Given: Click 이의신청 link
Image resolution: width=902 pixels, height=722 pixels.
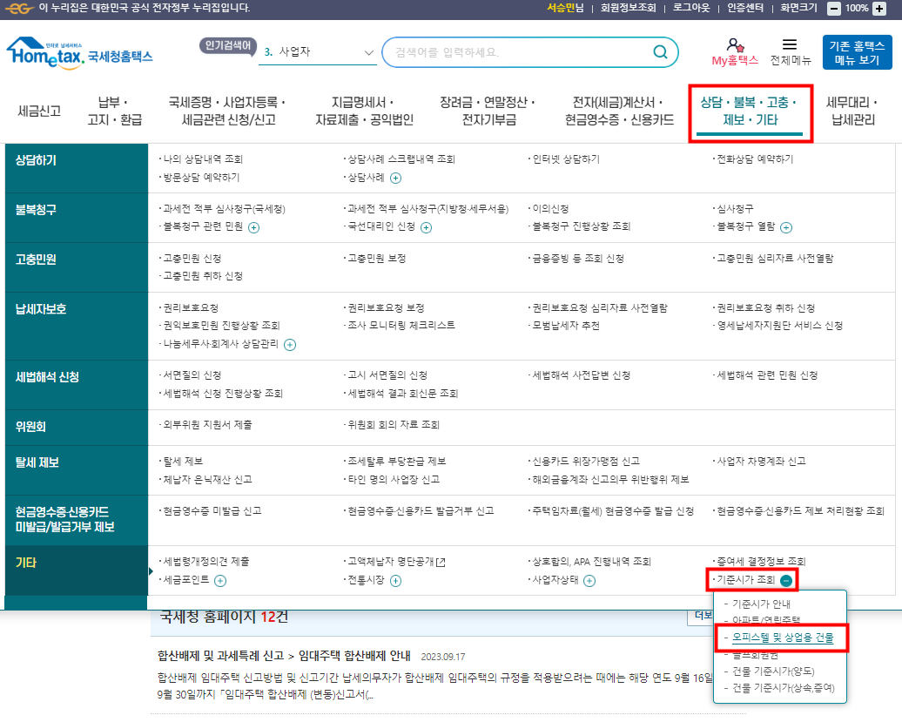Looking at the screenshot, I should pyautogui.click(x=550, y=209).
